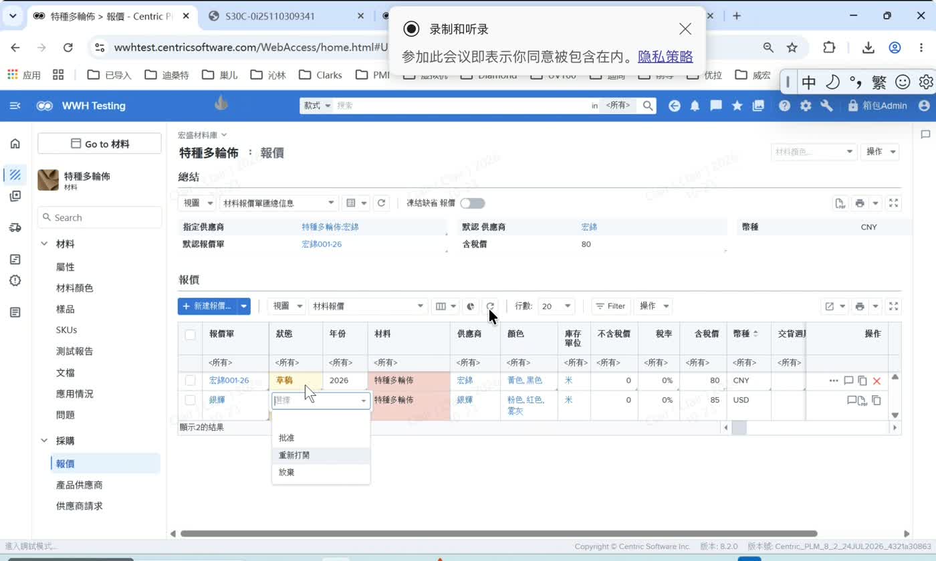Collapse the 材料 section in sidebar

44,244
